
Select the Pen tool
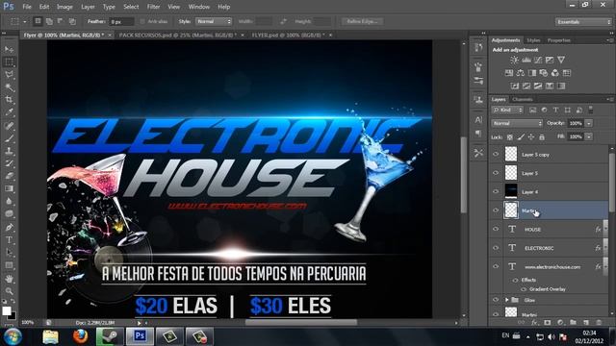9,227
